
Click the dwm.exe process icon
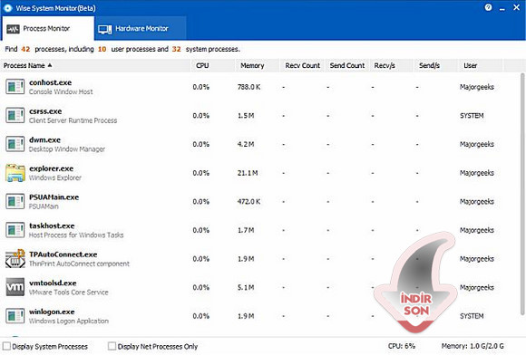[x=15, y=144]
